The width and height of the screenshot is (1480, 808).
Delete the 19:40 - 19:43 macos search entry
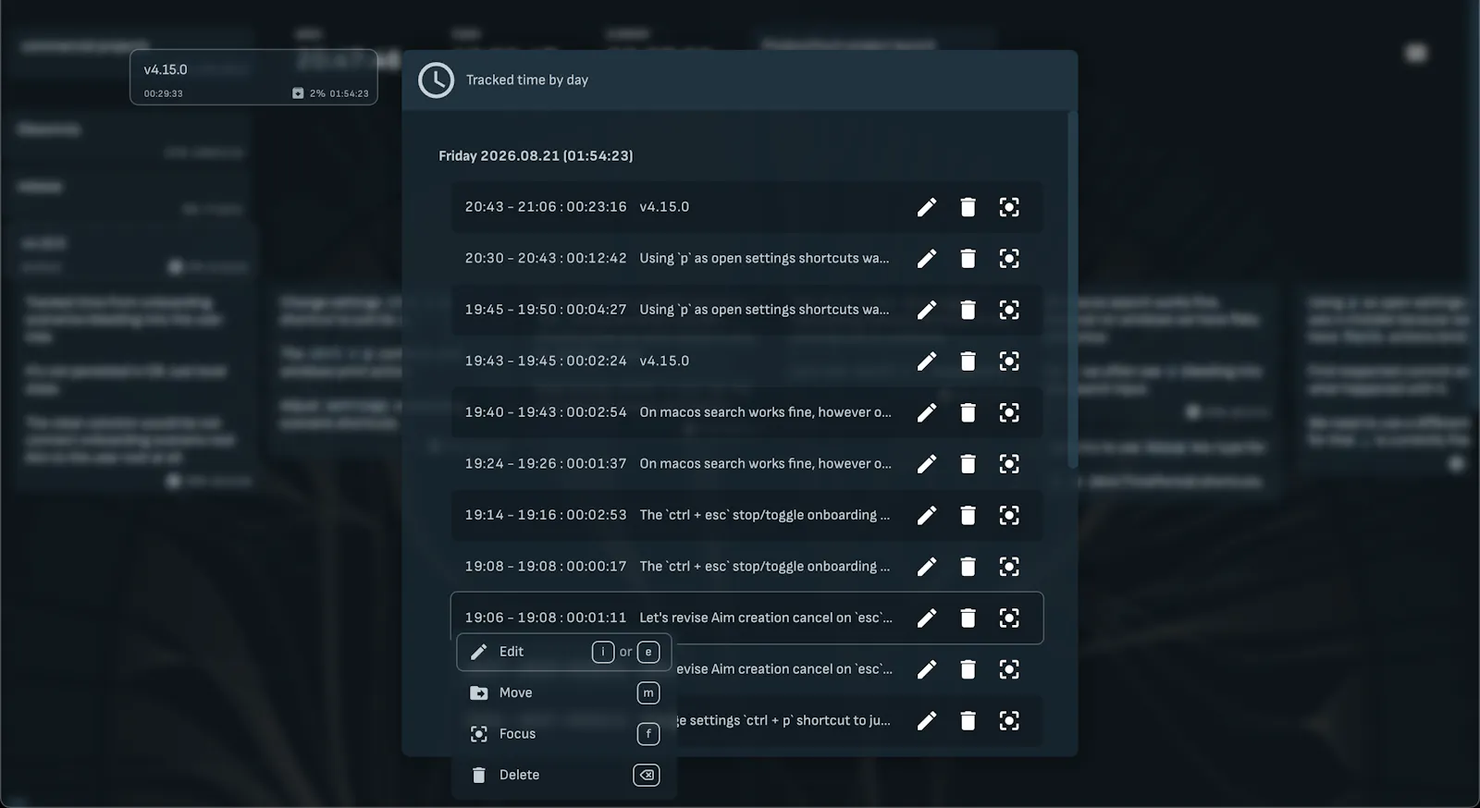click(x=968, y=412)
